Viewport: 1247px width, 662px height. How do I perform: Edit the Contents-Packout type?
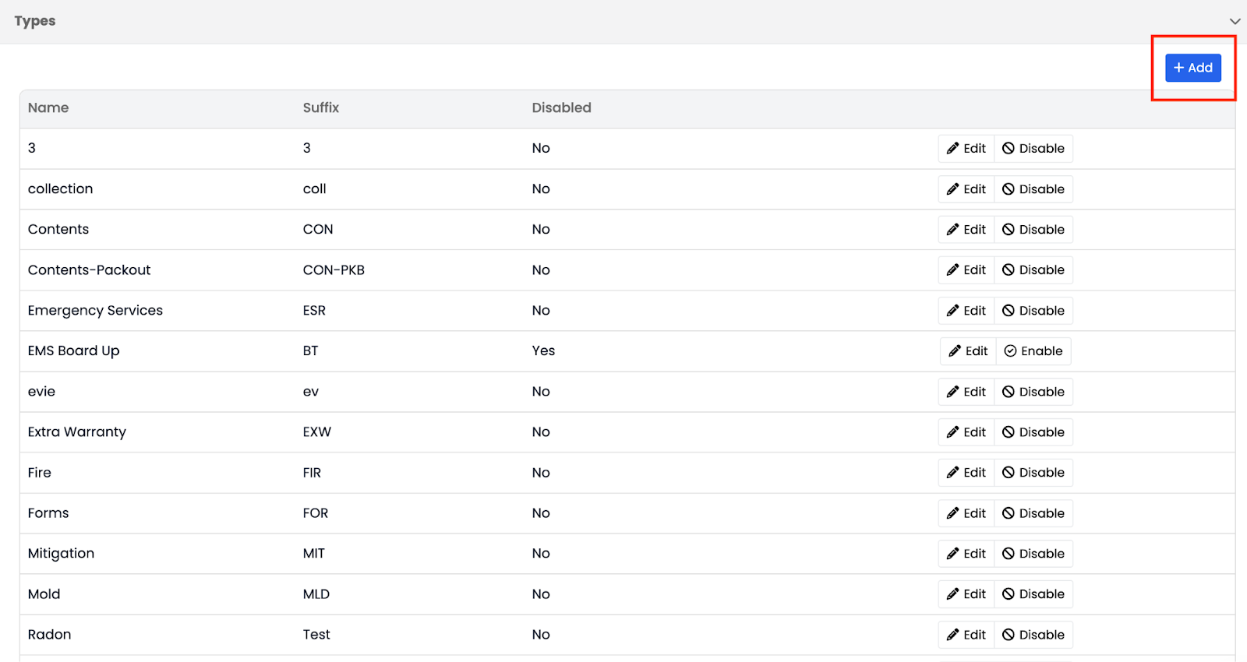pos(966,270)
